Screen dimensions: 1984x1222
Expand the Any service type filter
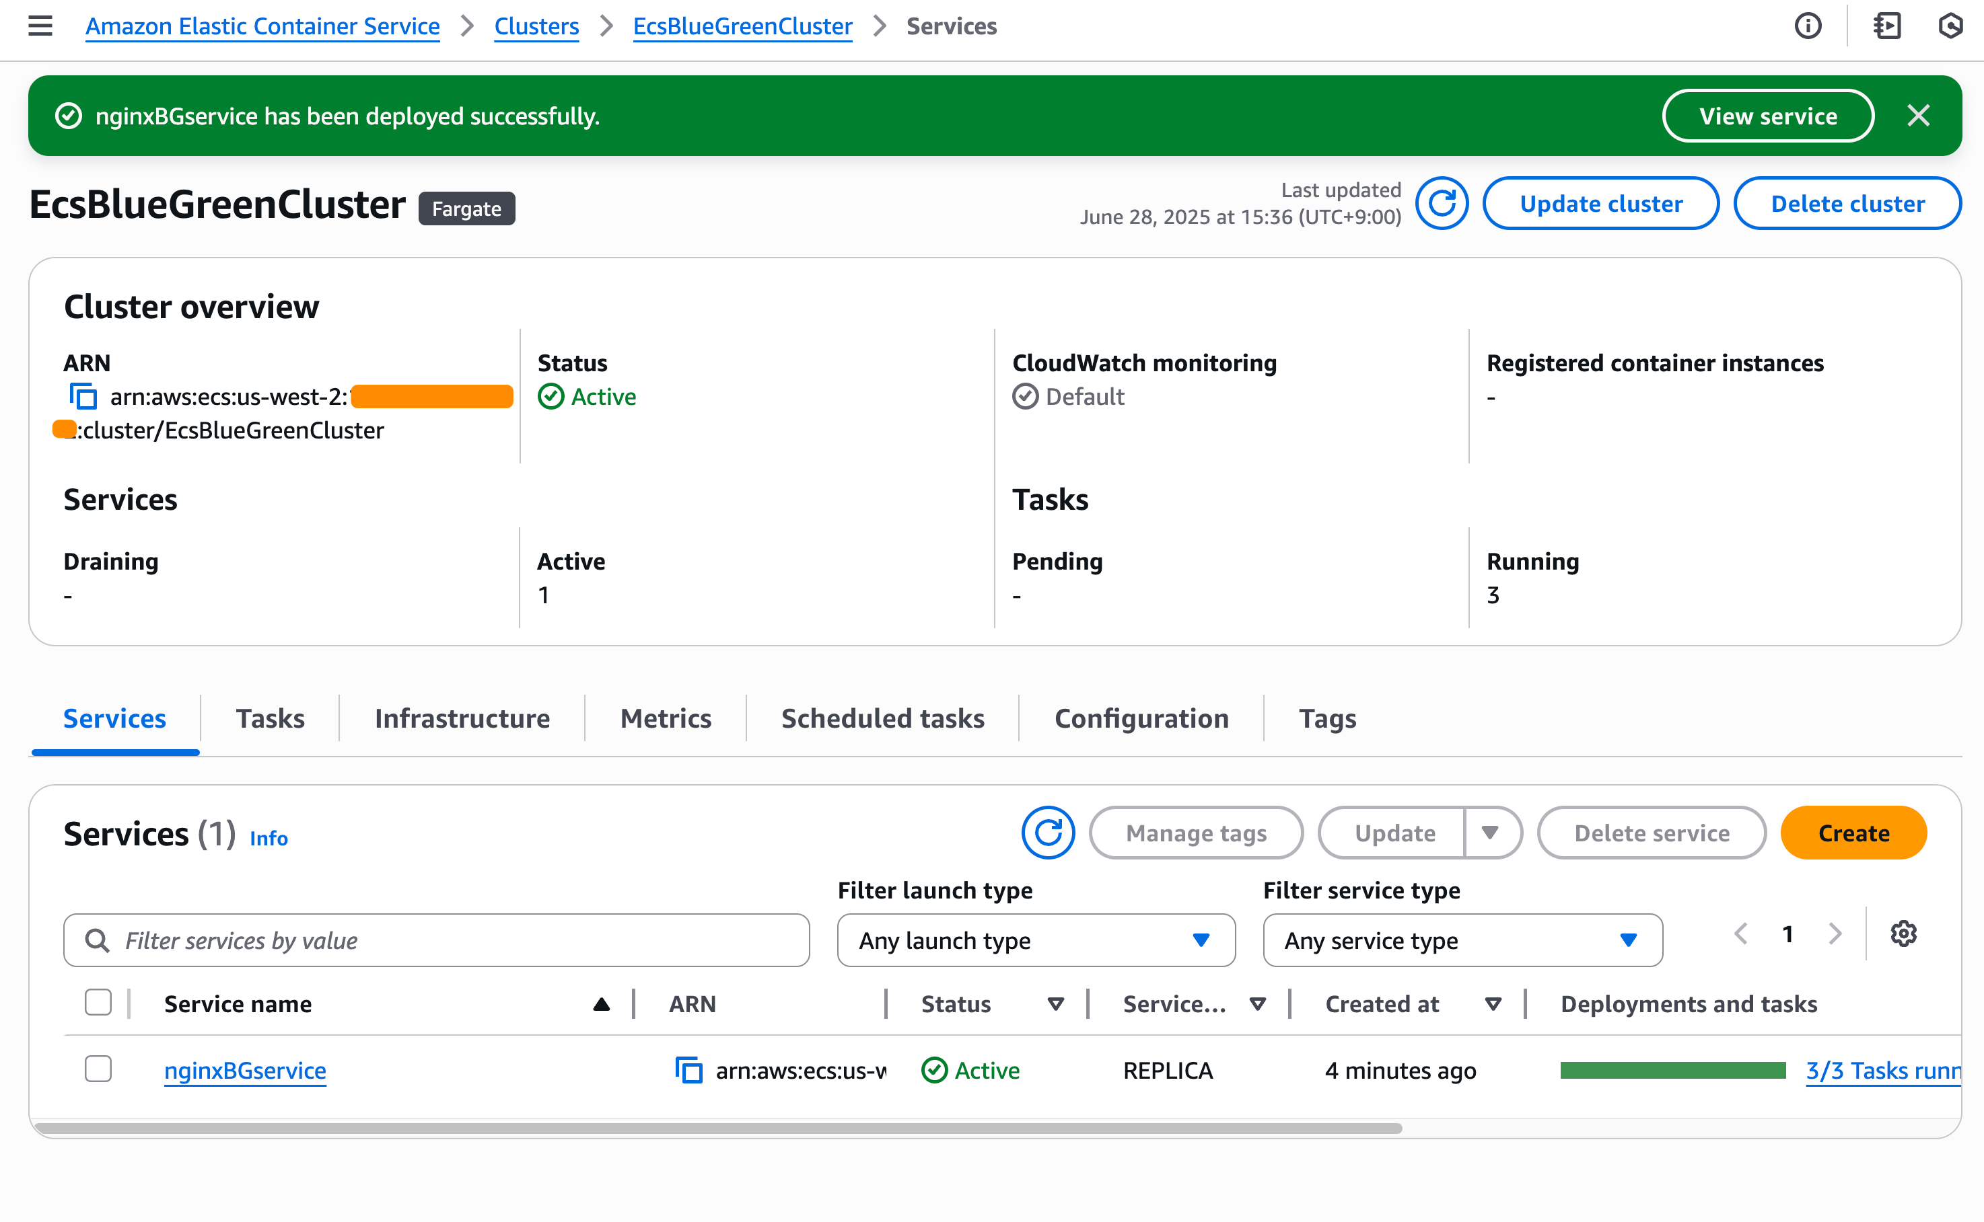[x=1462, y=941]
